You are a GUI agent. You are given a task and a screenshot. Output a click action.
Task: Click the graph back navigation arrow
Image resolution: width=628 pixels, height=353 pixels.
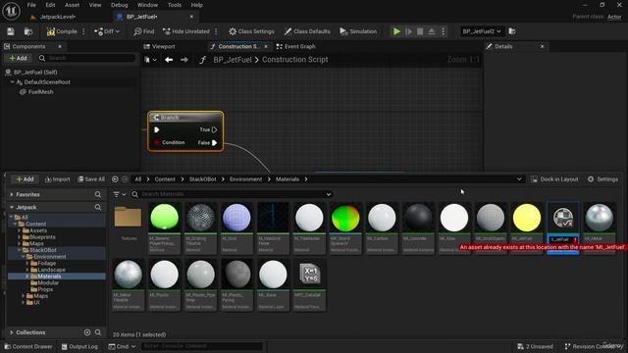coord(169,60)
